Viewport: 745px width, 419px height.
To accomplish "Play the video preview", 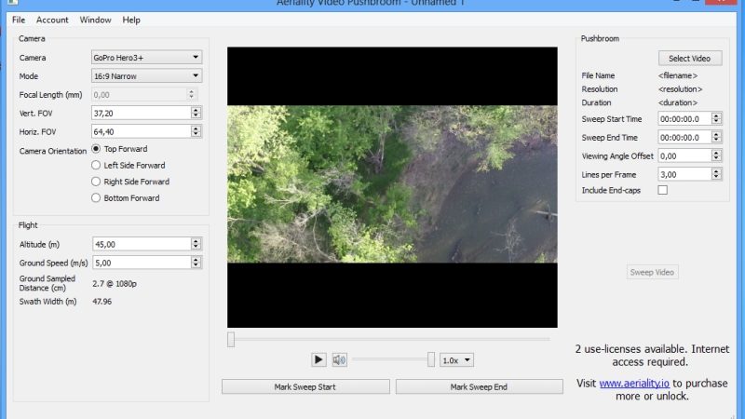I will [x=318, y=359].
